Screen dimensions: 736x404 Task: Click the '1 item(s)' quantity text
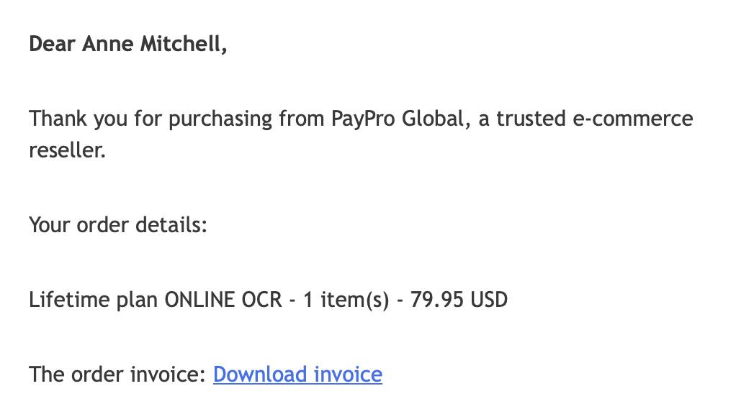click(x=346, y=300)
